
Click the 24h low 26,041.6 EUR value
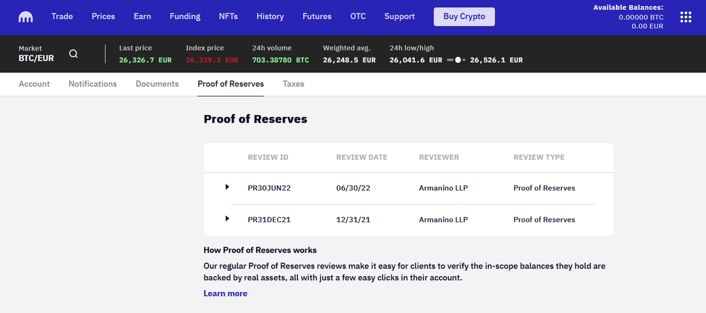click(416, 60)
